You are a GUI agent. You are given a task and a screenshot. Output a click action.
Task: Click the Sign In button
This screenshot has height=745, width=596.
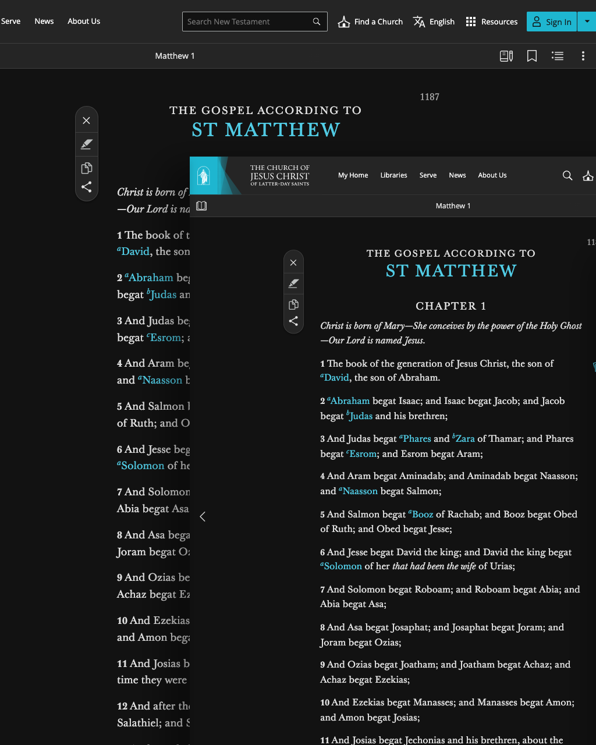(552, 22)
